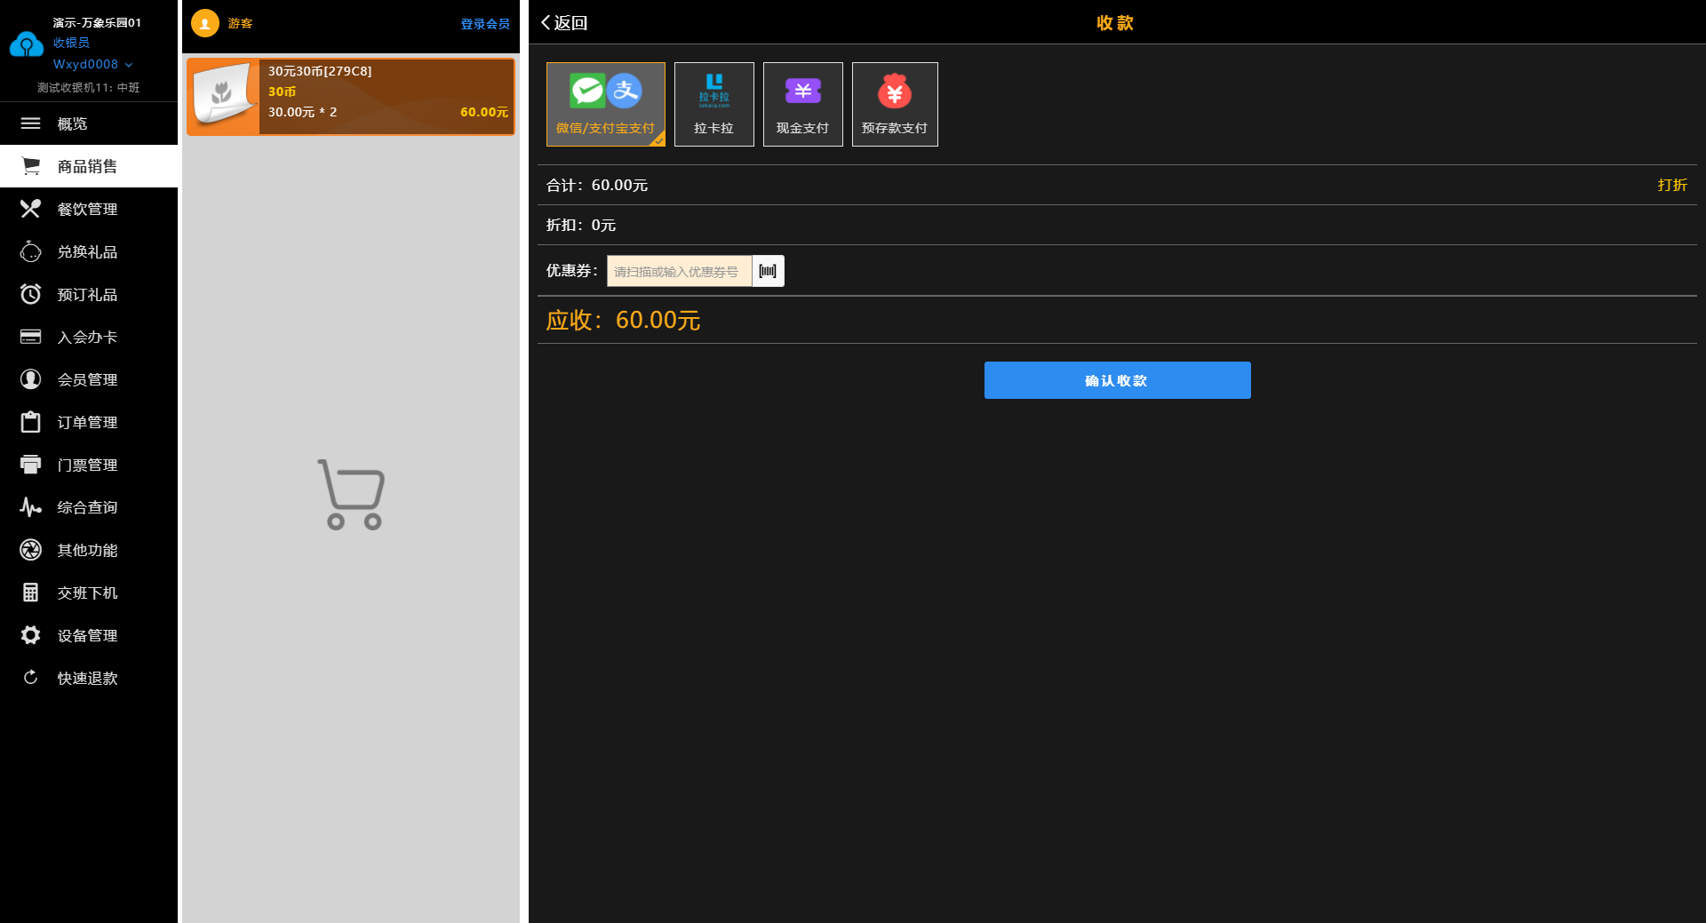Image resolution: width=1706 pixels, height=923 pixels.
Task: Click the clipboard order management icon
Action: (30, 422)
